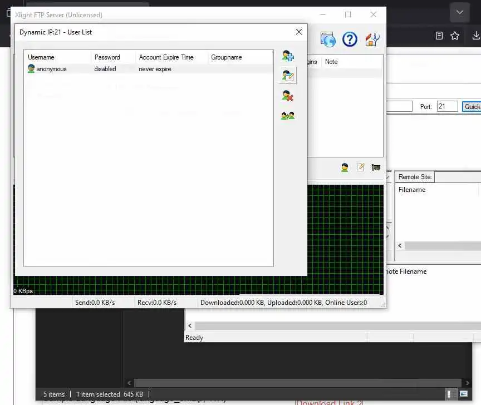Open the globe web icon in Xlight toolbar

coord(327,39)
